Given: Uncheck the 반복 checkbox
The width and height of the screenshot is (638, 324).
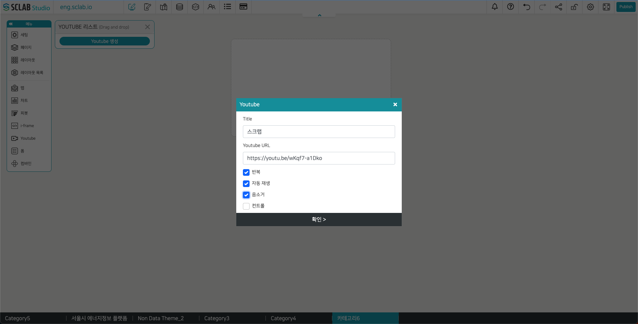Looking at the screenshot, I should pos(246,172).
